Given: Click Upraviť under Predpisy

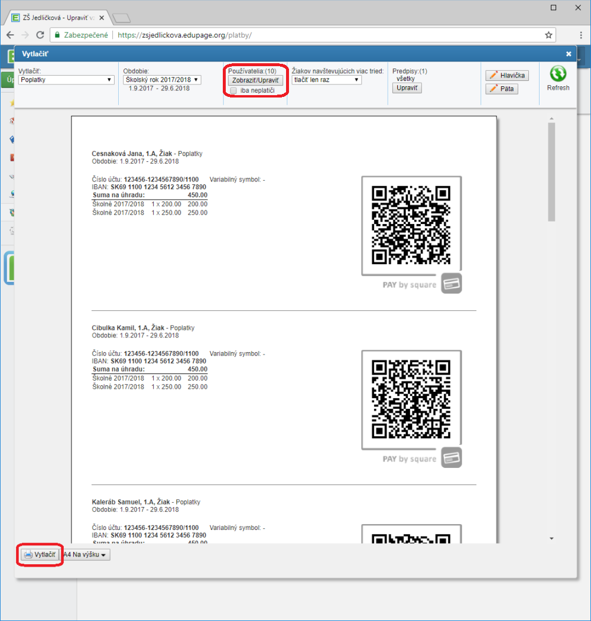Looking at the screenshot, I should coord(407,88).
